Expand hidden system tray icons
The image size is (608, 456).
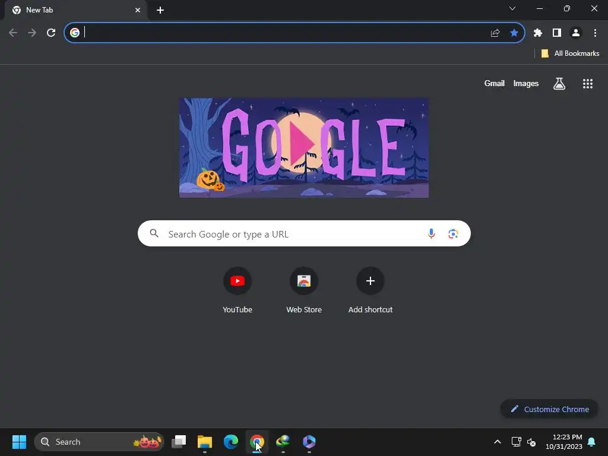498,442
